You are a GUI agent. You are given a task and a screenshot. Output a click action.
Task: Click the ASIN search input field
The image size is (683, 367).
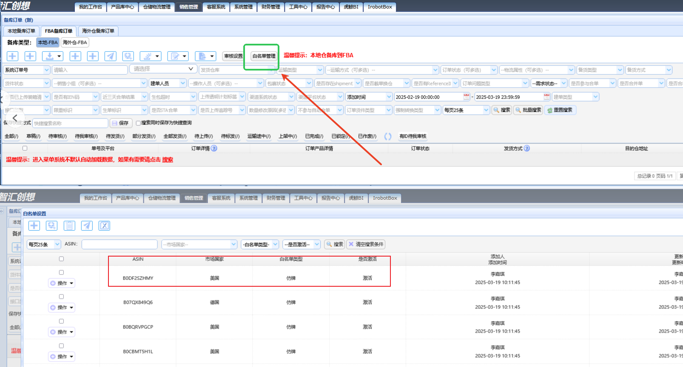120,244
